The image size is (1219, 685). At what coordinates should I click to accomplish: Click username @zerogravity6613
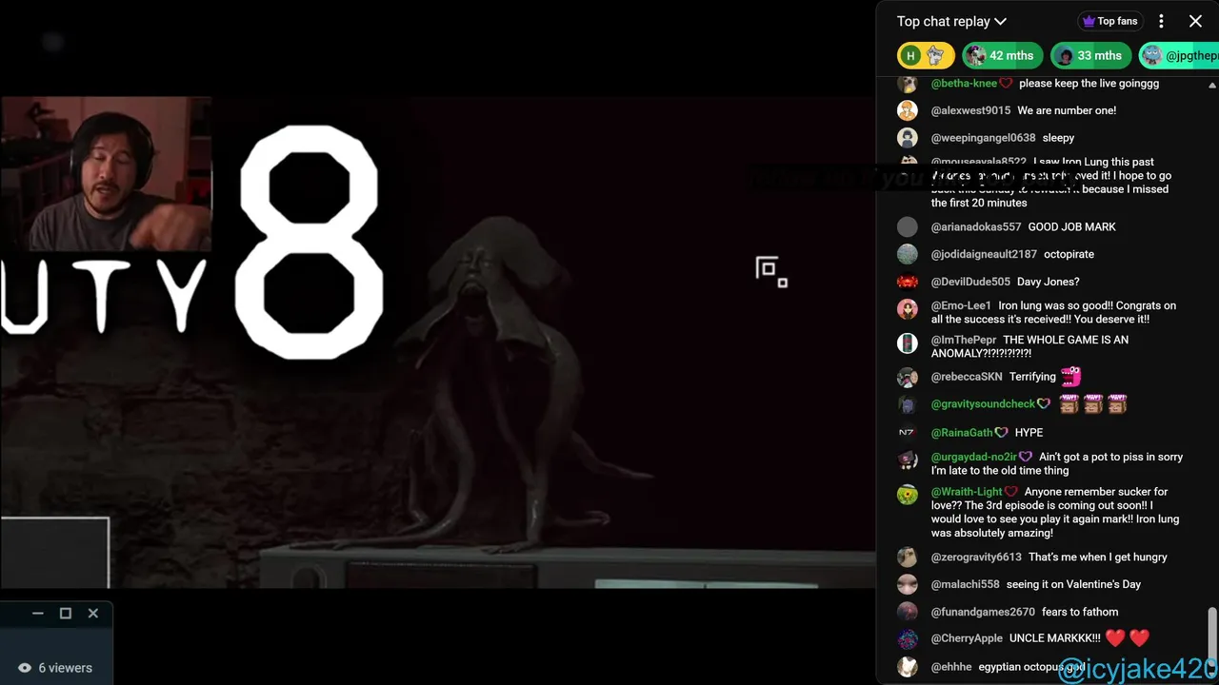(x=976, y=557)
